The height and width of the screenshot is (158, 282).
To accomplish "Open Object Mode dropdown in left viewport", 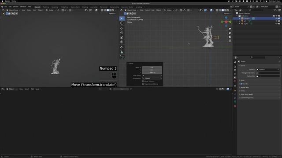I will [x=13, y=10].
